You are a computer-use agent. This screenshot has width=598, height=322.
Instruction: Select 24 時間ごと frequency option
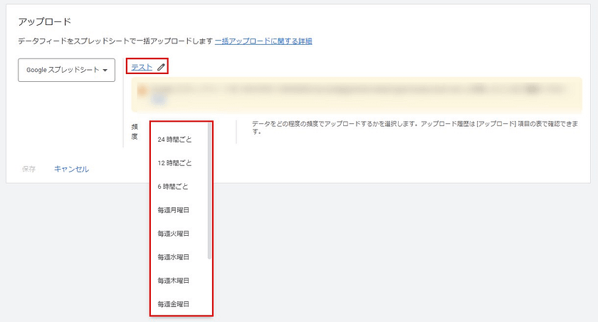(x=174, y=140)
